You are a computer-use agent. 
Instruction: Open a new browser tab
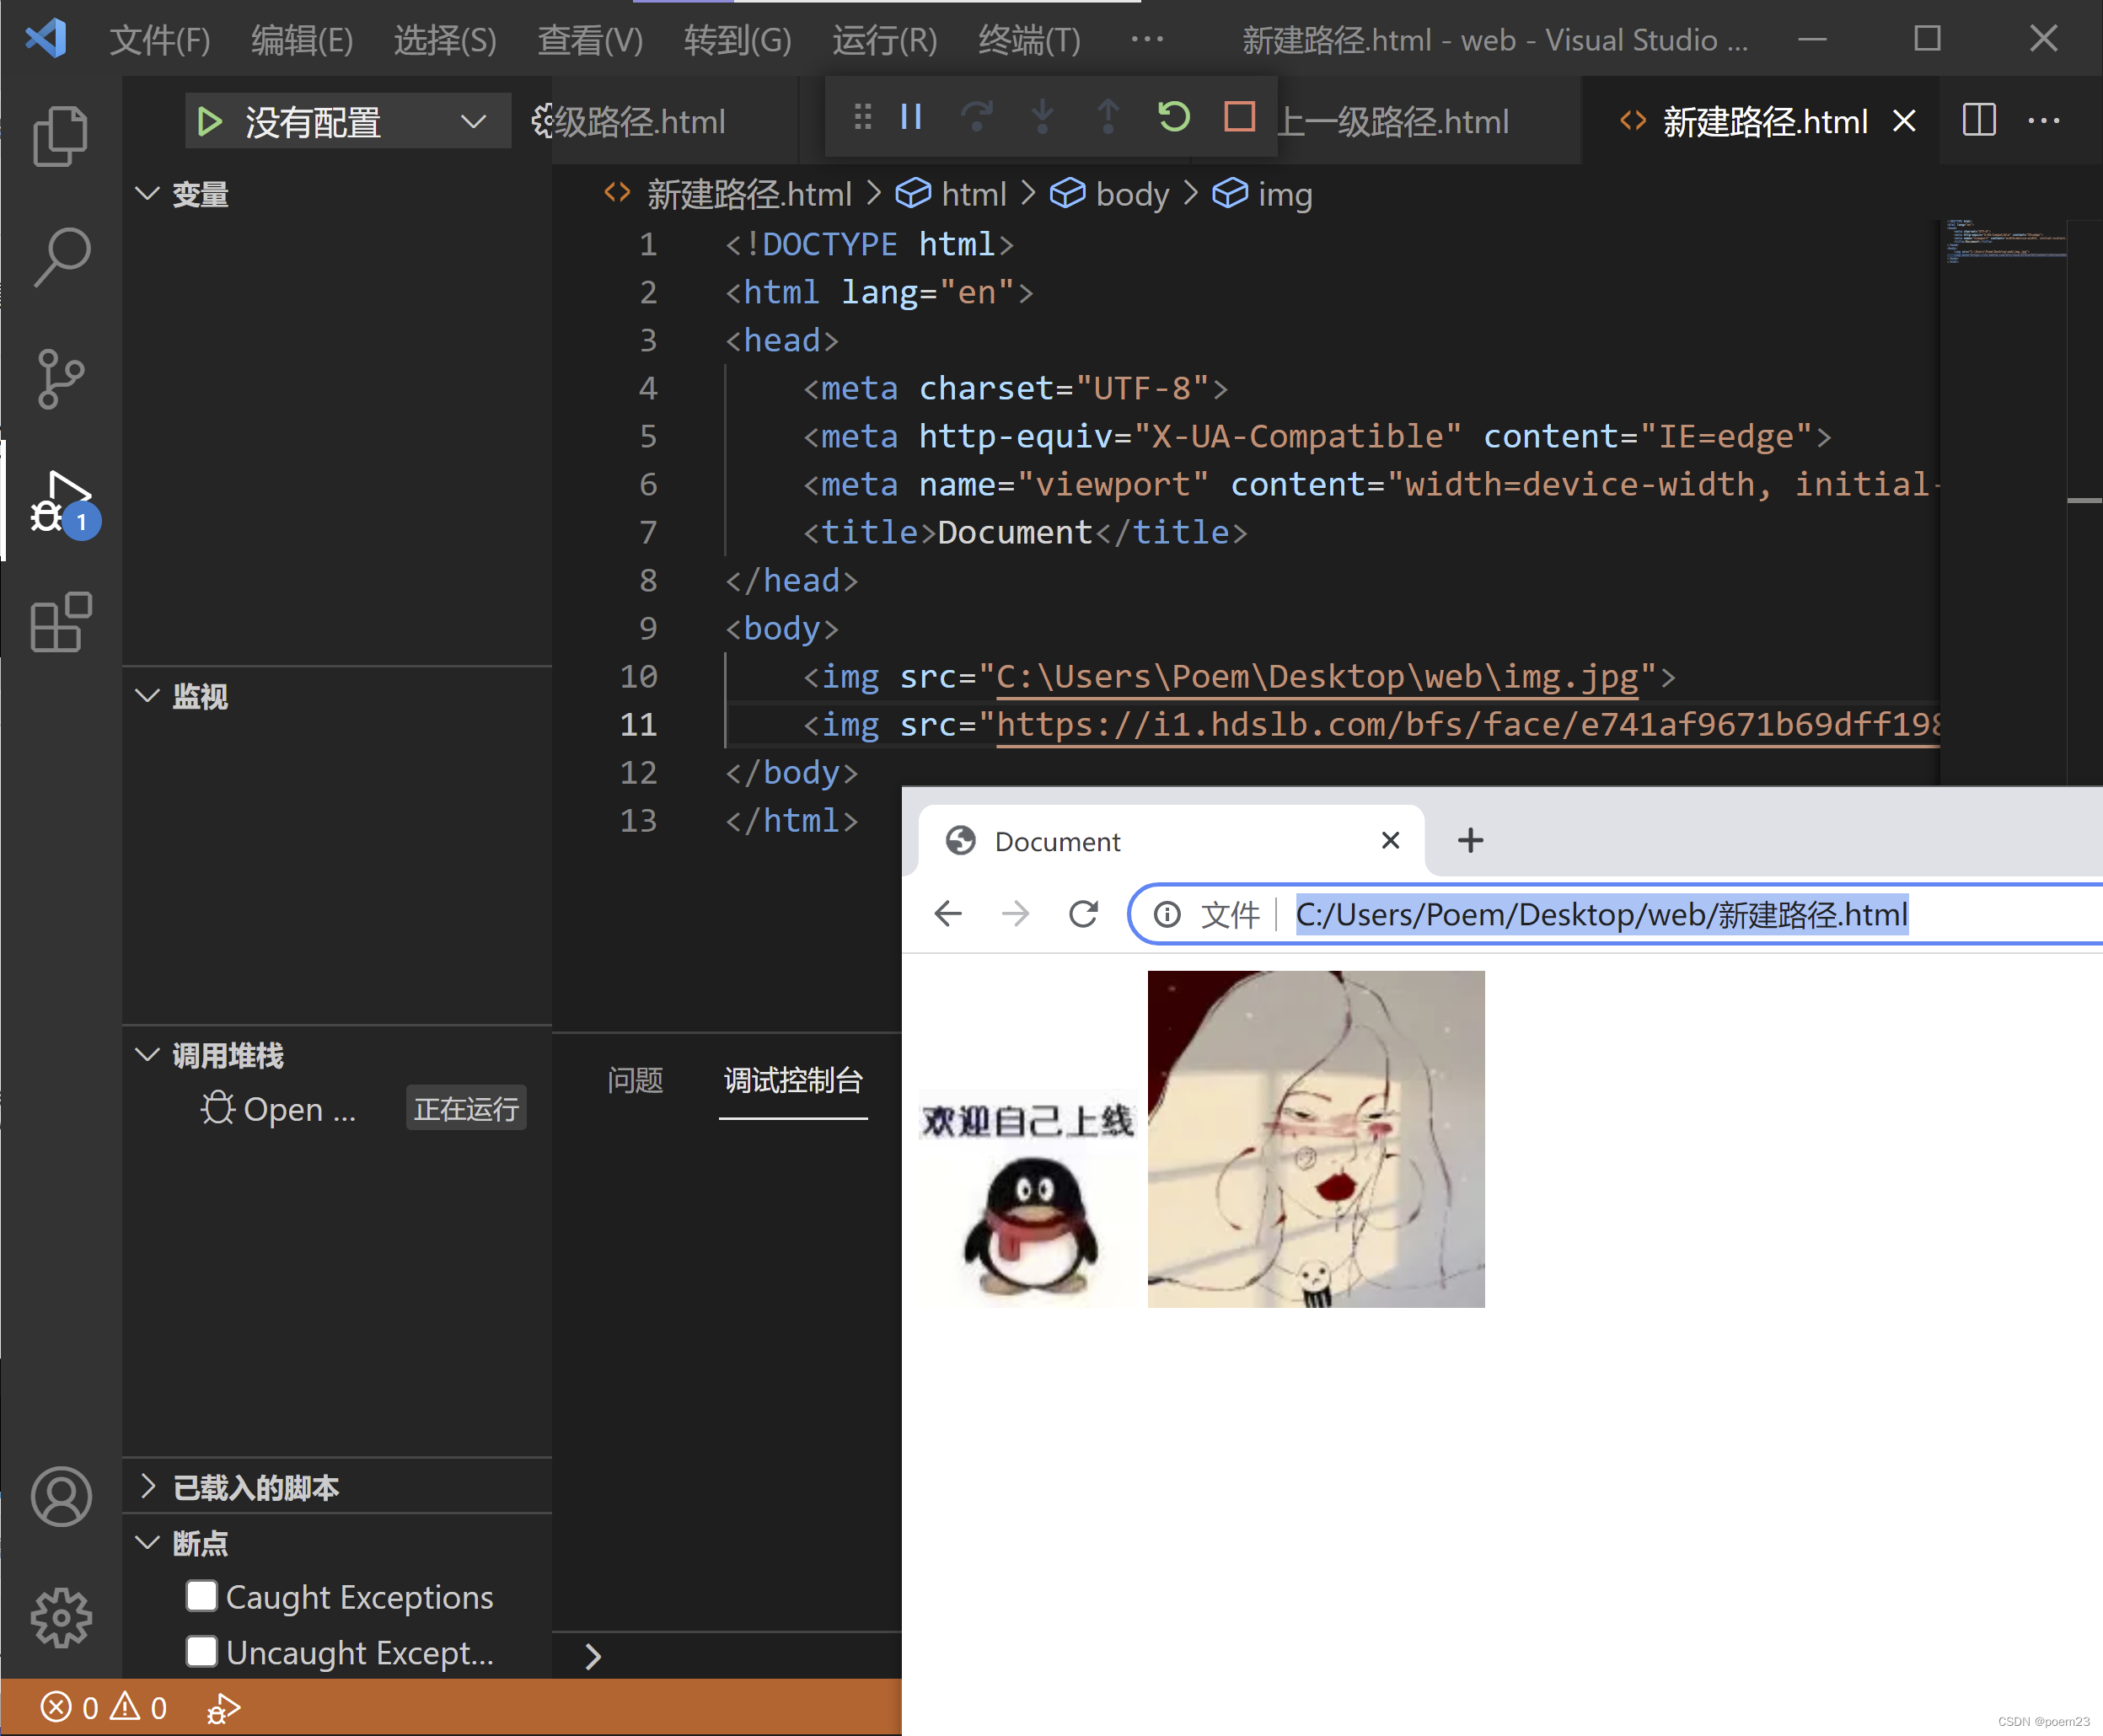[x=1470, y=840]
